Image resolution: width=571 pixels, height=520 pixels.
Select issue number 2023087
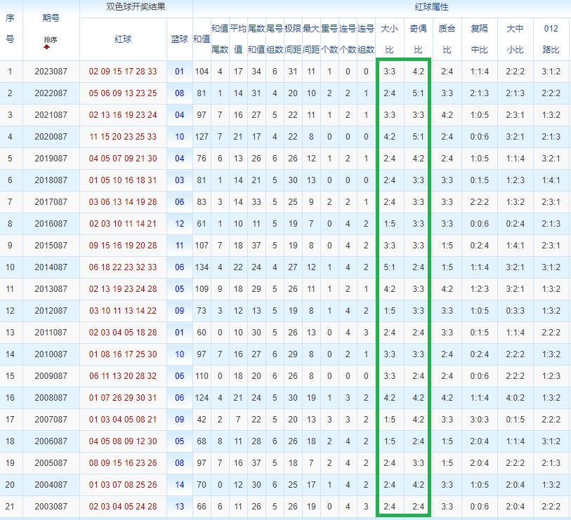51,72
